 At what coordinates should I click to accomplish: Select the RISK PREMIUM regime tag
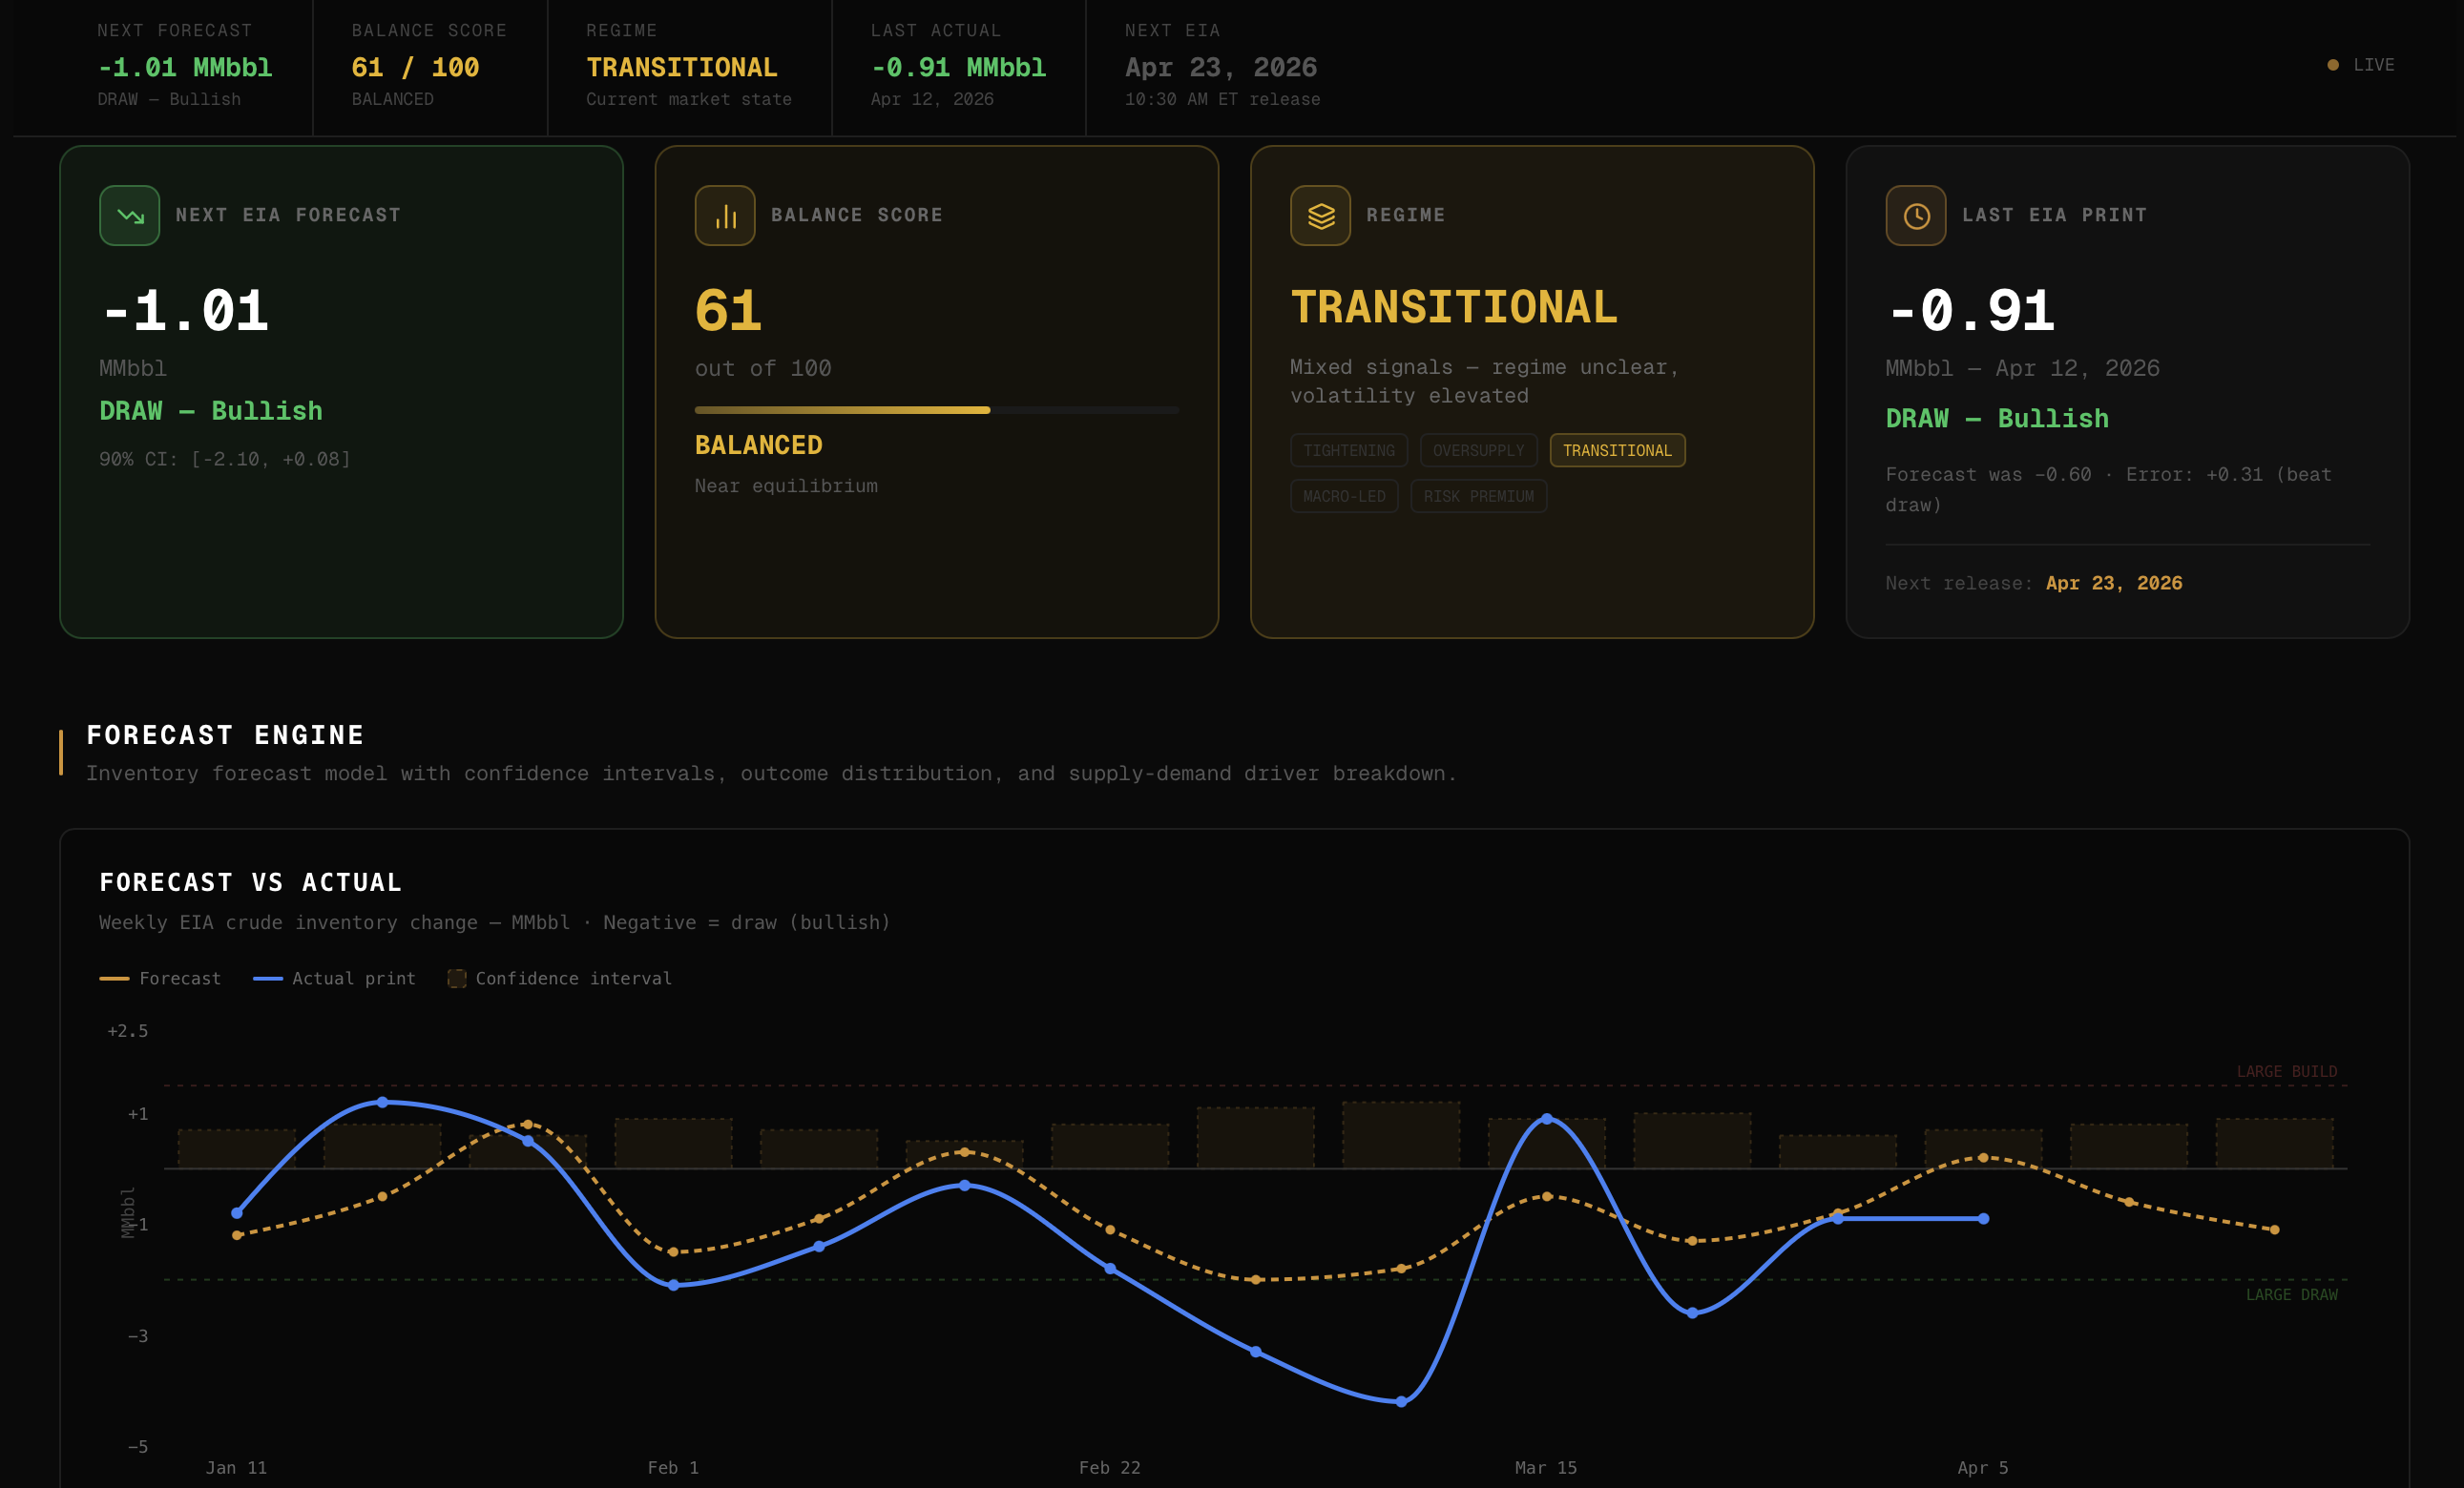pyautogui.click(x=1478, y=497)
